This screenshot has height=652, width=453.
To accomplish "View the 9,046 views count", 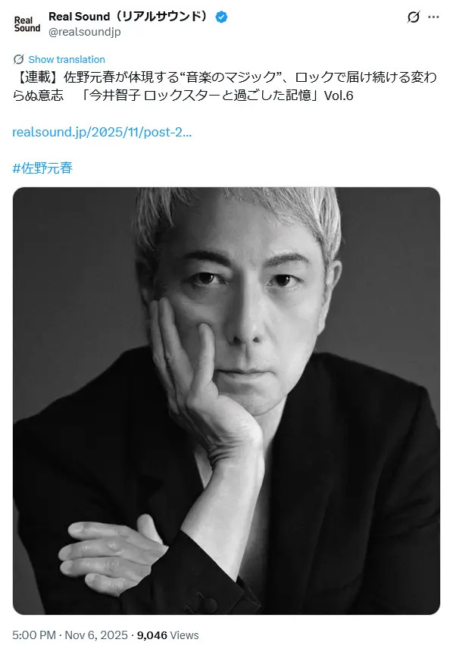I will 152,635.
